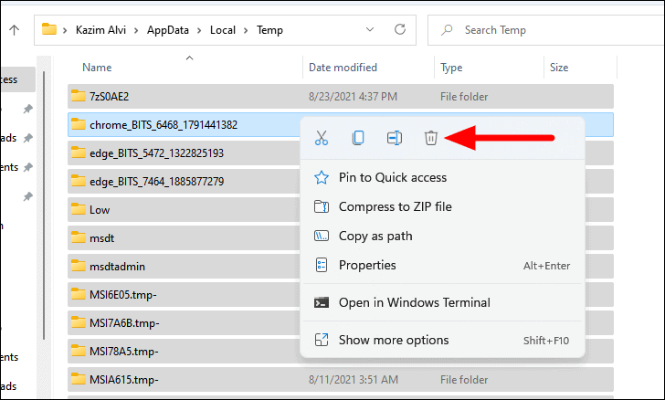The height and width of the screenshot is (400, 665).
Task: Sort by the Size column header
Action: (559, 68)
